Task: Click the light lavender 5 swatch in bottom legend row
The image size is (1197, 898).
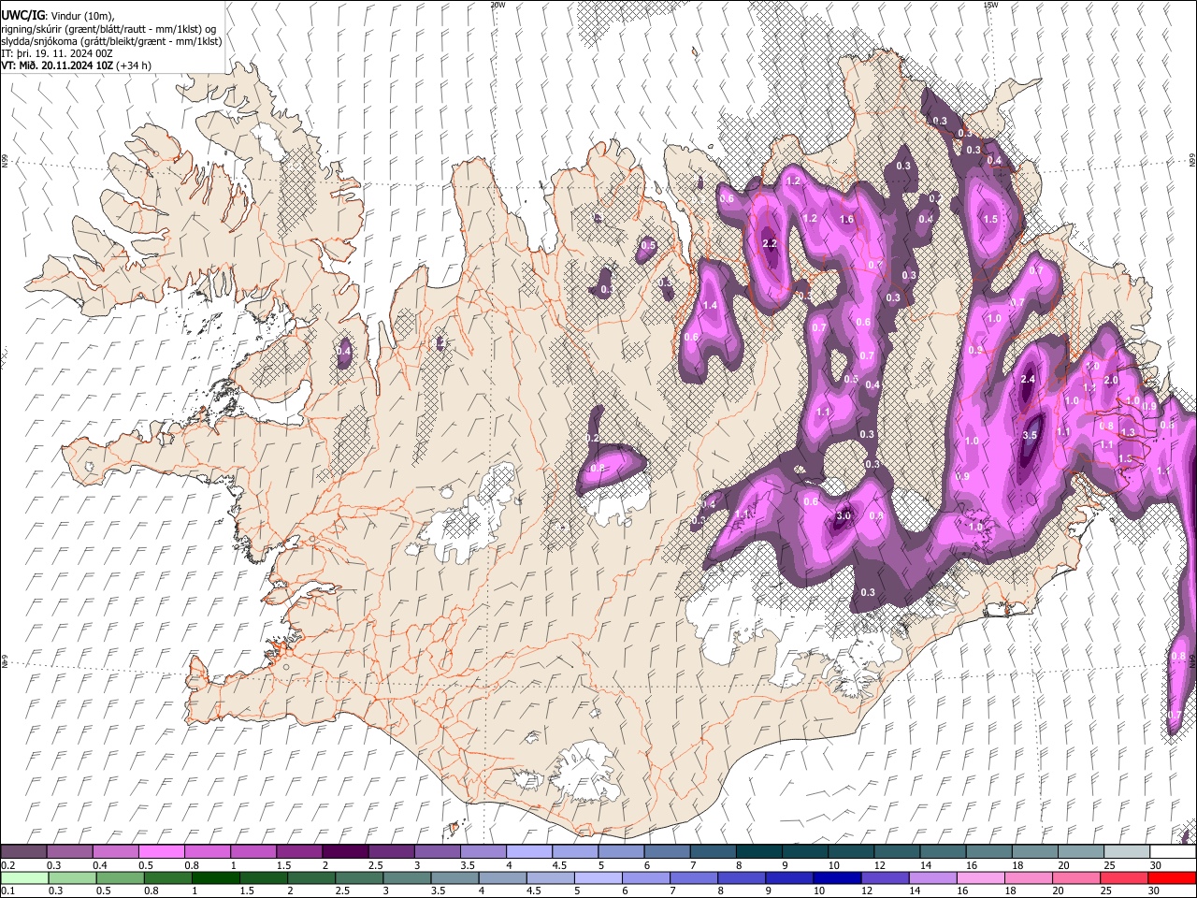Action: 598,877
